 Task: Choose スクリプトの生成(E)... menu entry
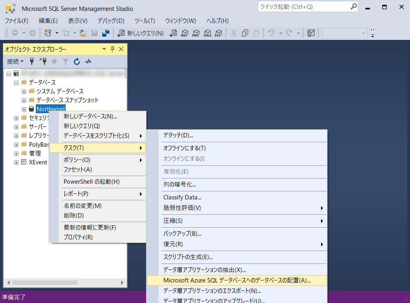coord(237,257)
